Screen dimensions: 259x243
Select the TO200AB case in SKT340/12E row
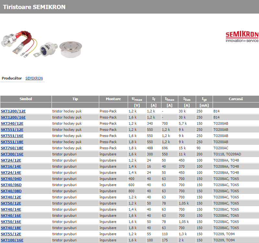click(x=221, y=123)
